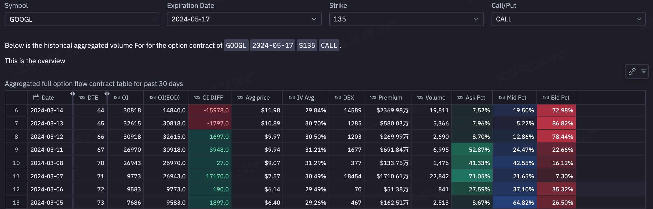Screen dimensions: 653x209
Task: Open the Expiration Date dropdown 2024-05-17
Action: pyautogui.click(x=244, y=19)
